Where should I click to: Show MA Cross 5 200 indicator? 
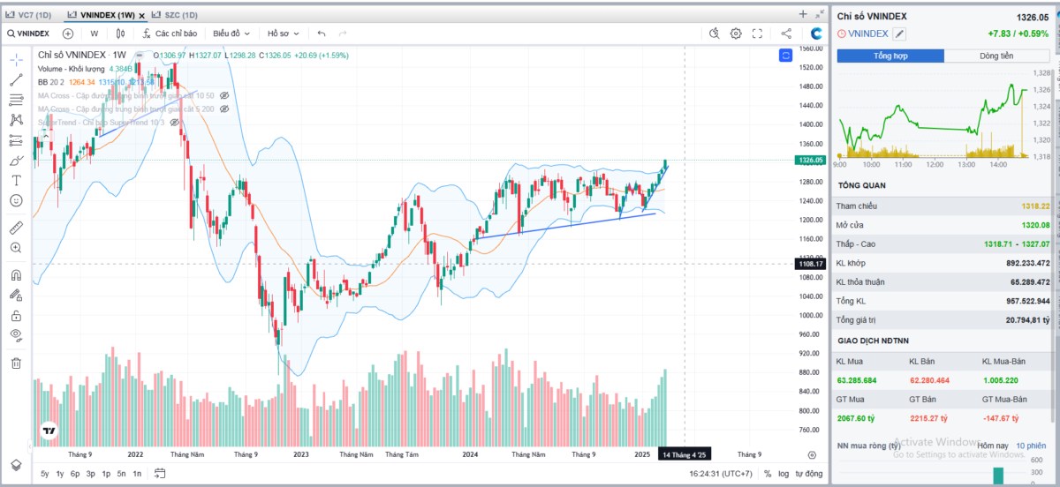224,109
